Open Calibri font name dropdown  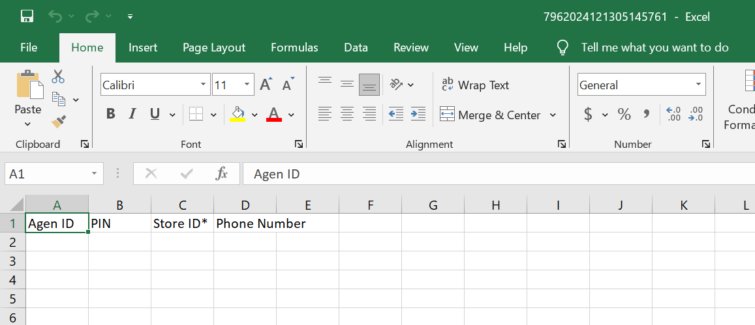pyautogui.click(x=204, y=85)
